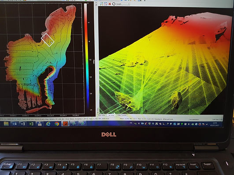234x175 pixels.
Task: Open Google Chrome from the taskbar
Action: (x=57, y=124)
